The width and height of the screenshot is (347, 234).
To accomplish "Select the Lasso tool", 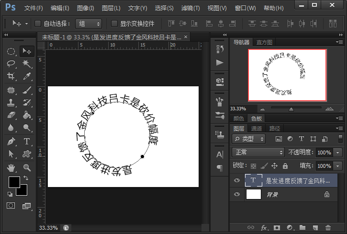I will pyautogui.click(x=11, y=64).
